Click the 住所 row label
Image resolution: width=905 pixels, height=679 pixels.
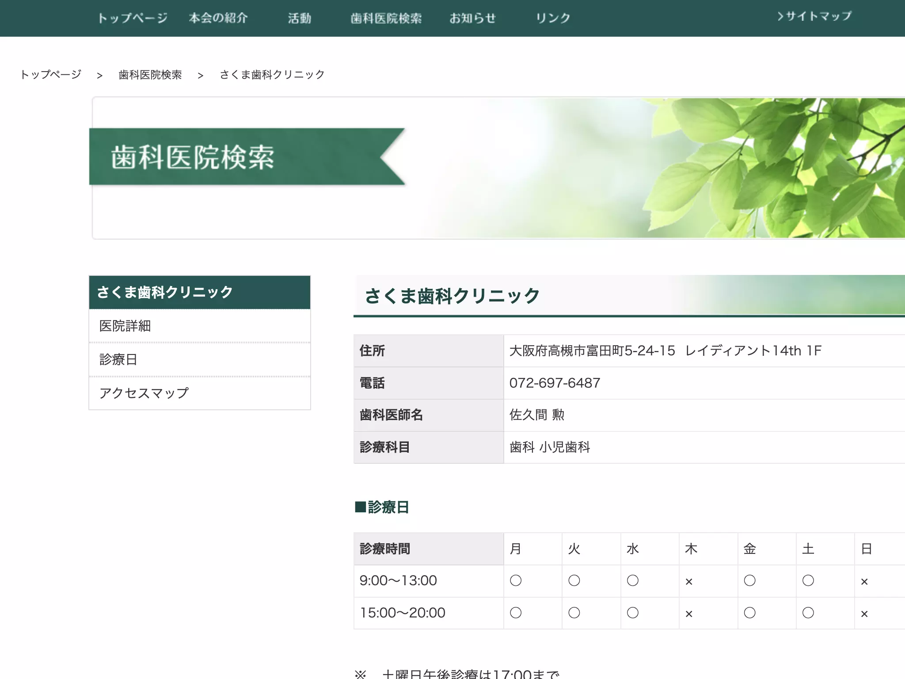click(429, 351)
